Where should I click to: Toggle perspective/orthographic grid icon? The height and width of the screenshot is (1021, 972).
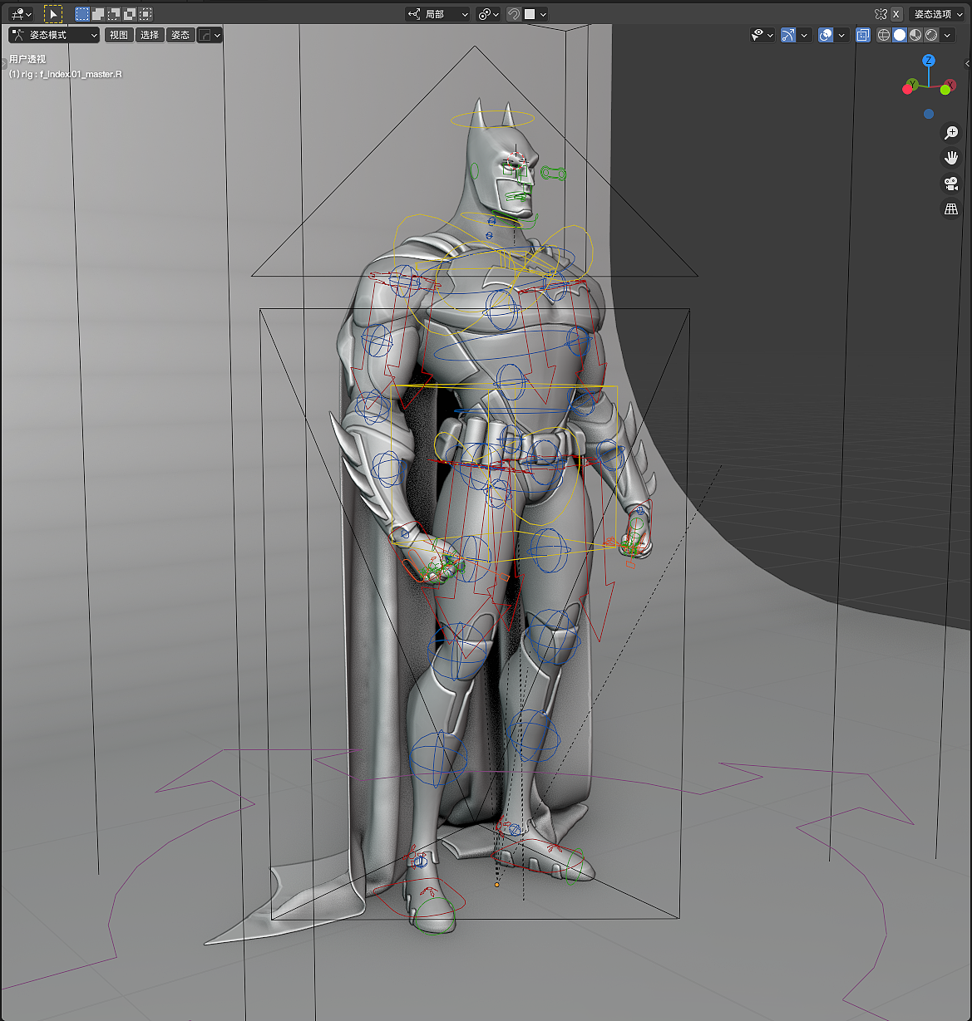951,209
